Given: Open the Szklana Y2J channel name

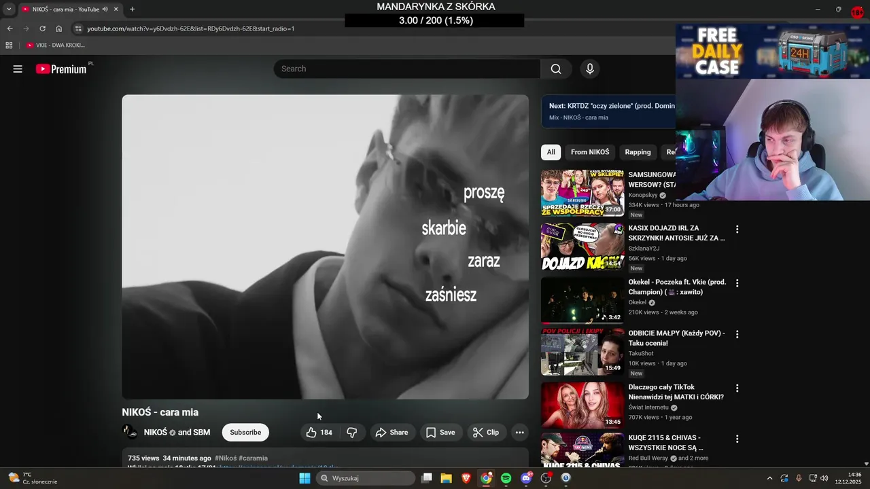Looking at the screenshot, I should click(644, 249).
